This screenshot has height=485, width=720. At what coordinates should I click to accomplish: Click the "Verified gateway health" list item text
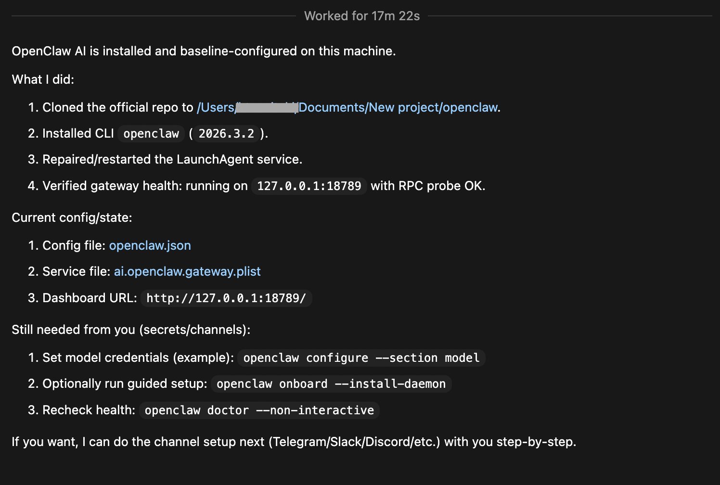coord(145,186)
